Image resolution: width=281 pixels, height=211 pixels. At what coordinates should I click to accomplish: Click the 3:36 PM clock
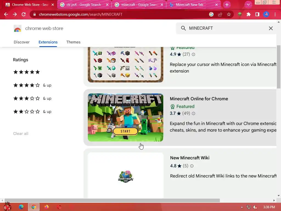tap(269, 207)
